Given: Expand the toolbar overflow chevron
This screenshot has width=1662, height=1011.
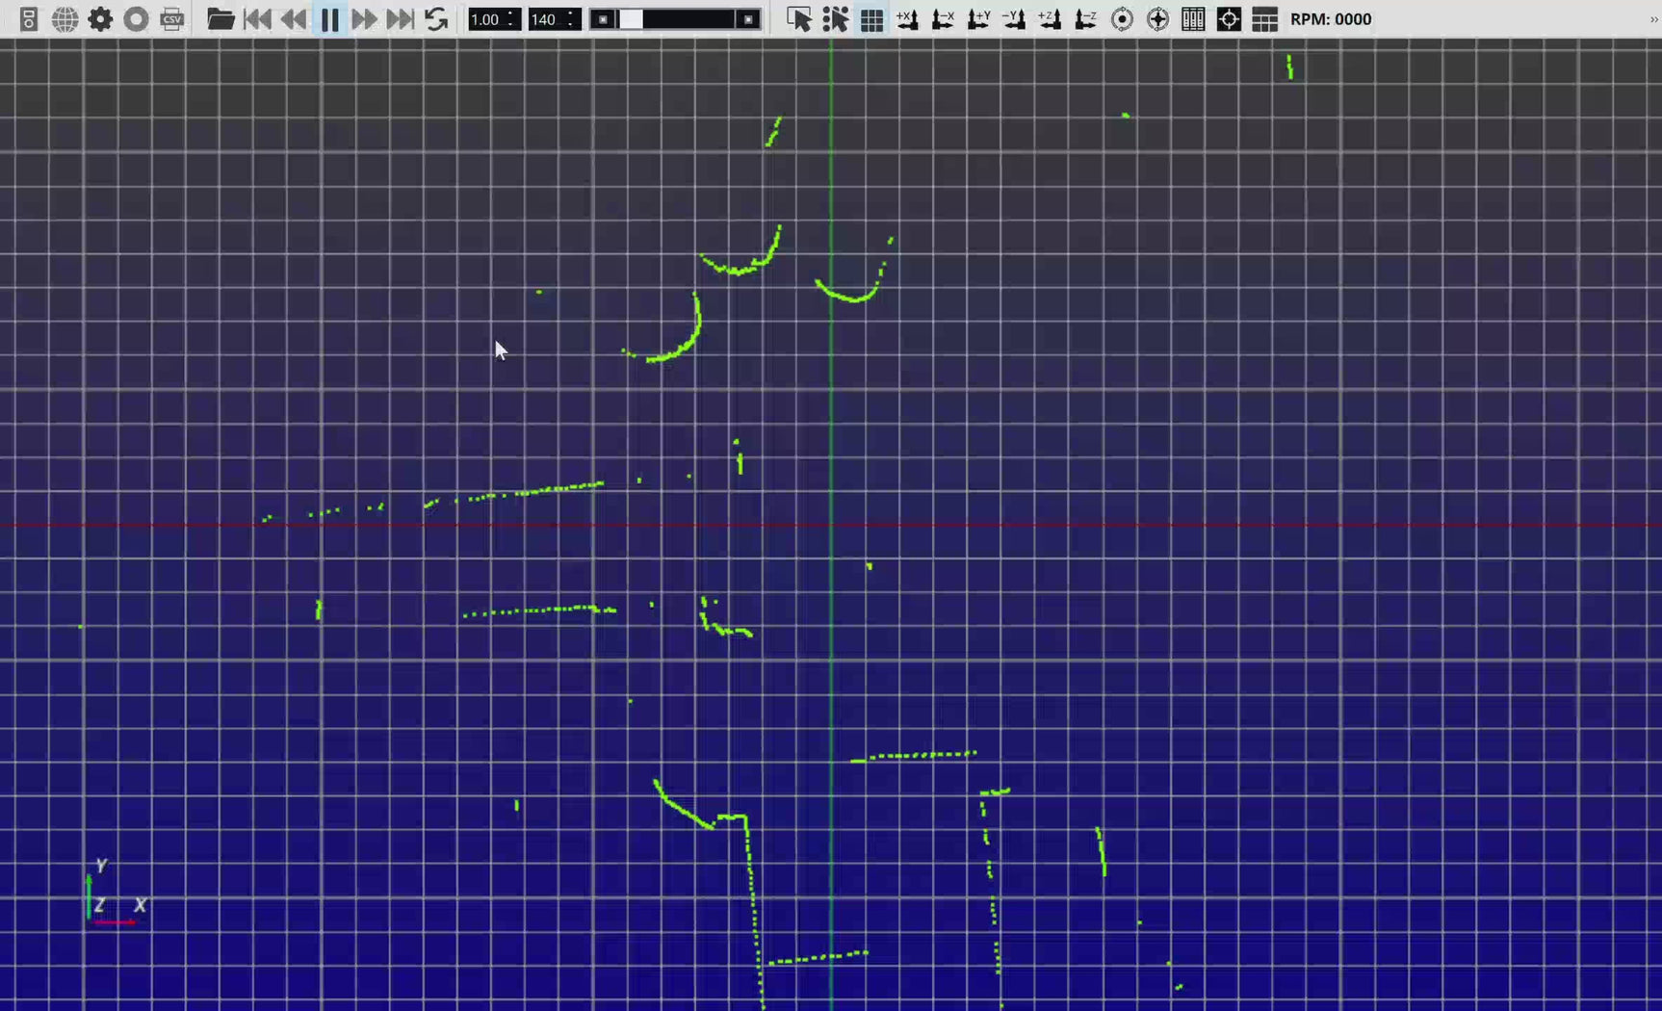Looking at the screenshot, I should (1652, 19).
